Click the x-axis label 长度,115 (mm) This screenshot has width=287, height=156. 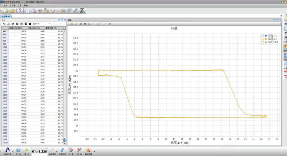pos(180,143)
